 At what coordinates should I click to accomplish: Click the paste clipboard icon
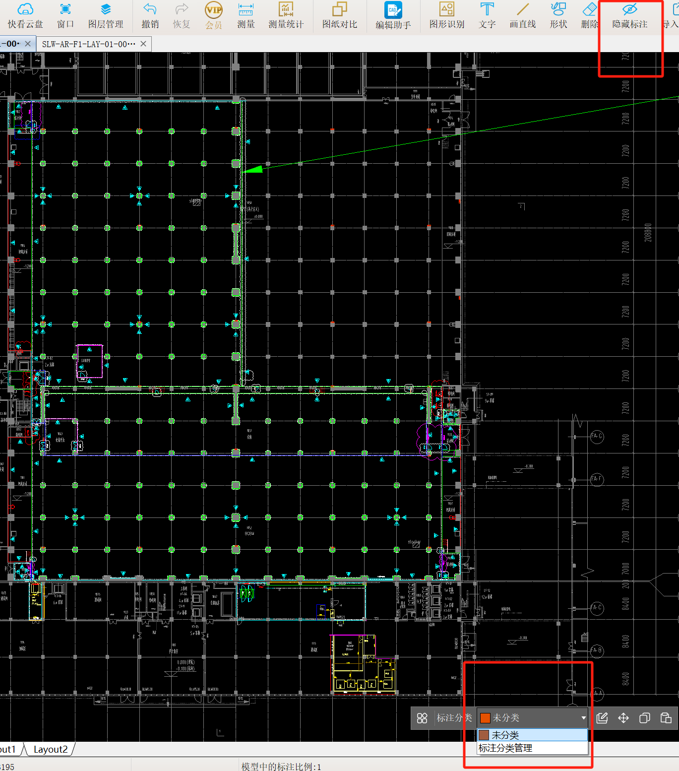[x=666, y=718]
